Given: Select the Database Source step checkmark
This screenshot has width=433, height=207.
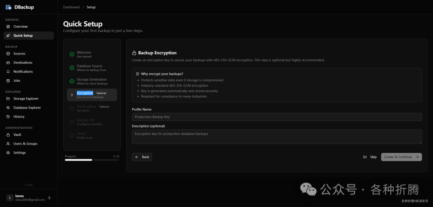Looking at the screenshot, I should coord(72,68).
